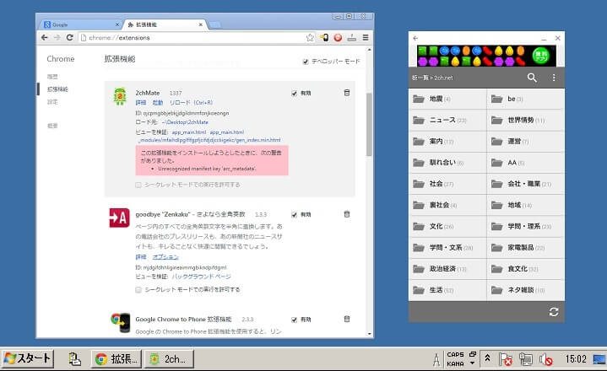Viewport: 607px width, 371px height.
Task: Click the Chrome to Phone toolbar icon
Action: coord(324,37)
